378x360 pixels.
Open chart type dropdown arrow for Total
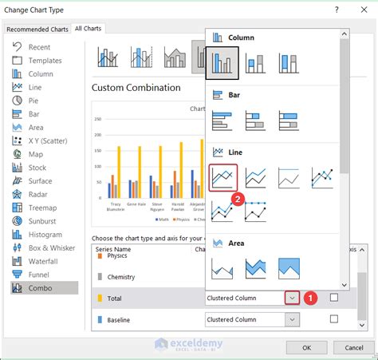[x=292, y=298]
